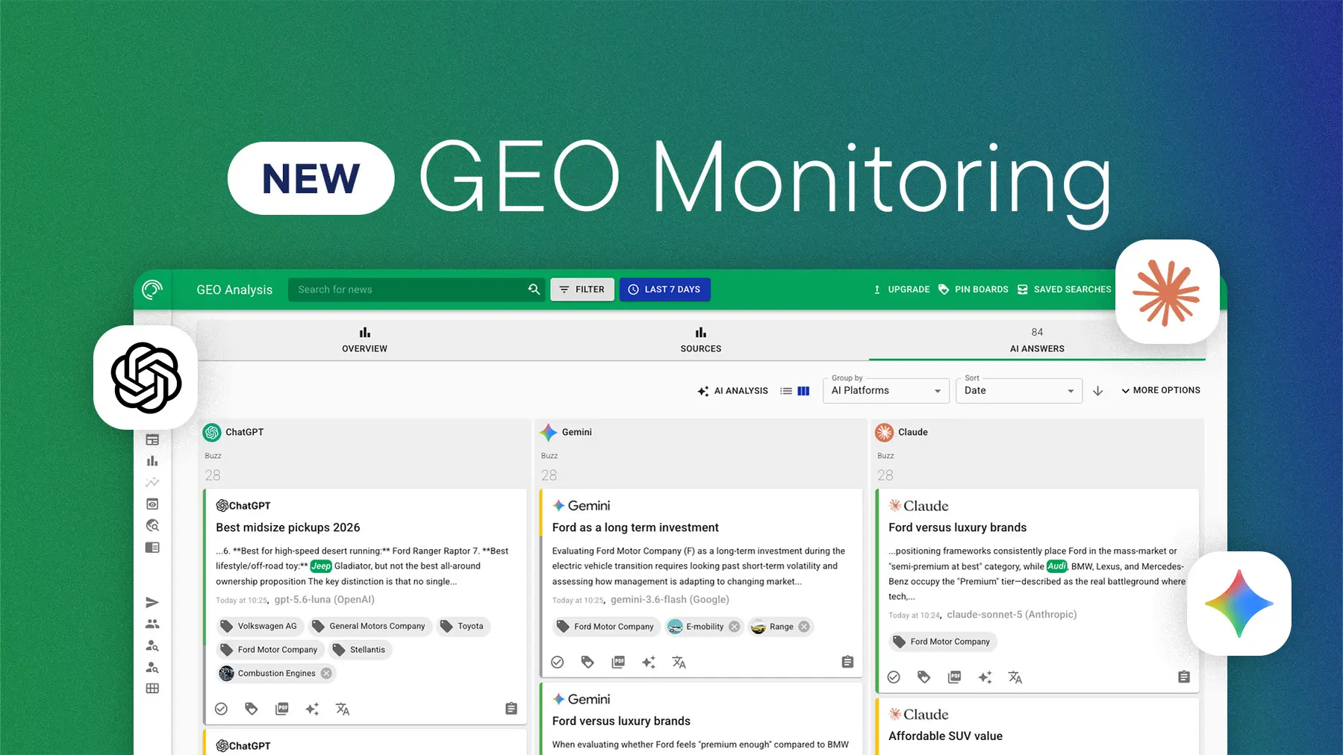Open clipboard icon on Ford long term investment card

[x=847, y=662]
